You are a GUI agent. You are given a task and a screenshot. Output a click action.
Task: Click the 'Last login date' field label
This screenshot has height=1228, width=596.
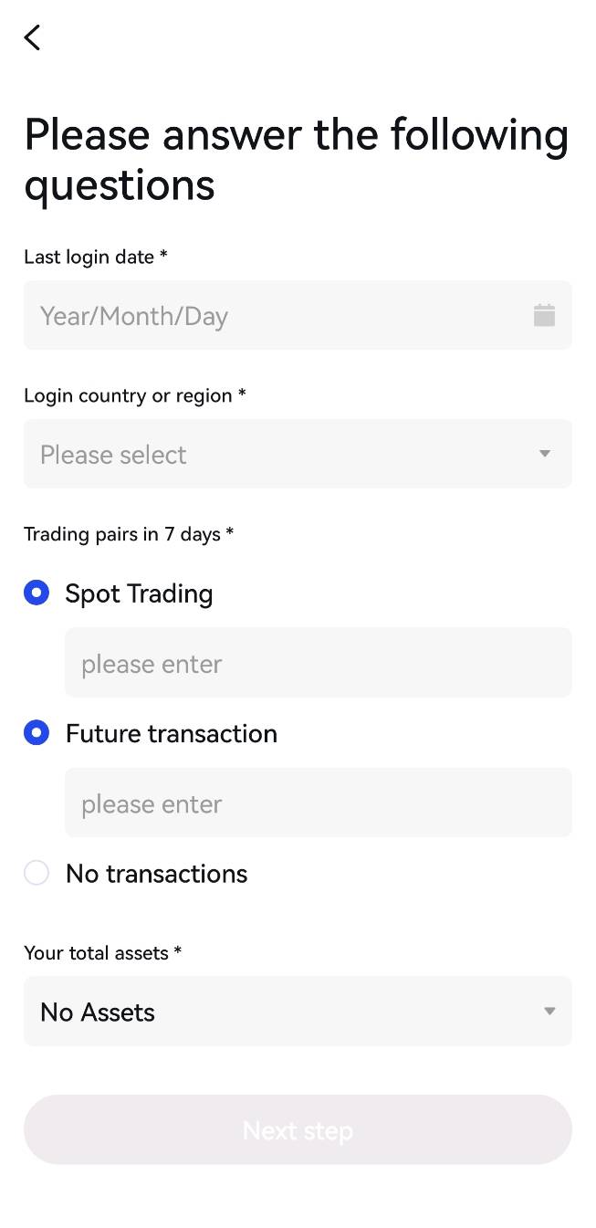pos(96,257)
